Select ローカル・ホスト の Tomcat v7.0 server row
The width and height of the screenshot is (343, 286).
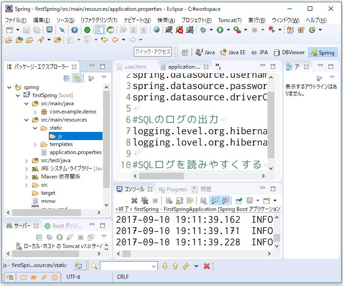59,246
